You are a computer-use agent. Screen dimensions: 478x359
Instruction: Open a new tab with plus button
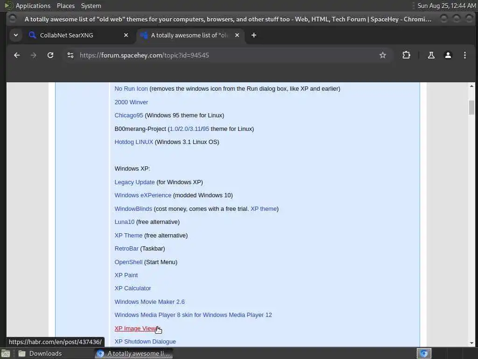(x=253, y=35)
